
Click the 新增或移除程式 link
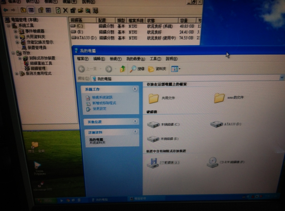[x=104, y=103]
